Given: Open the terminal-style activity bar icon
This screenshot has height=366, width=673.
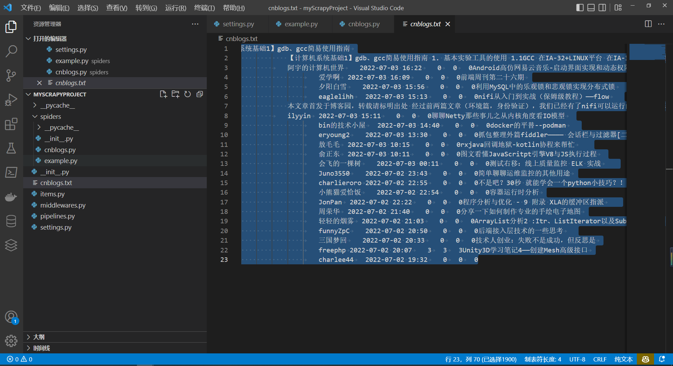Looking at the screenshot, I should tap(11, 172).
